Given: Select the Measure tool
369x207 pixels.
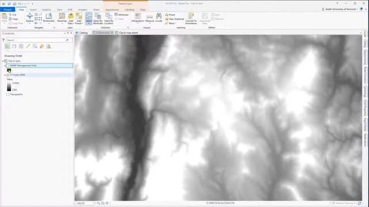Looking at the screenshot, I should point(149,18).
